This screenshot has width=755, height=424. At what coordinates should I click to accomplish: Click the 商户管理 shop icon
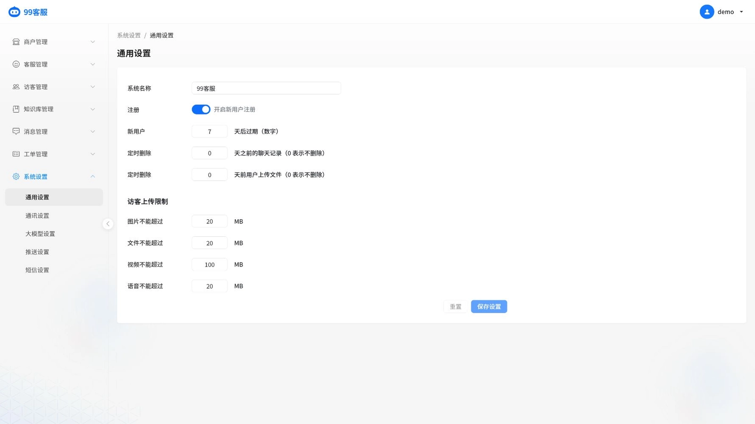coord(16,42)
